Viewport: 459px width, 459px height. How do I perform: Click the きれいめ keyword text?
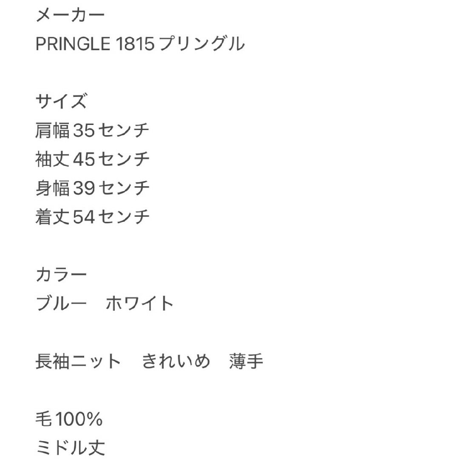coord(176,361)
